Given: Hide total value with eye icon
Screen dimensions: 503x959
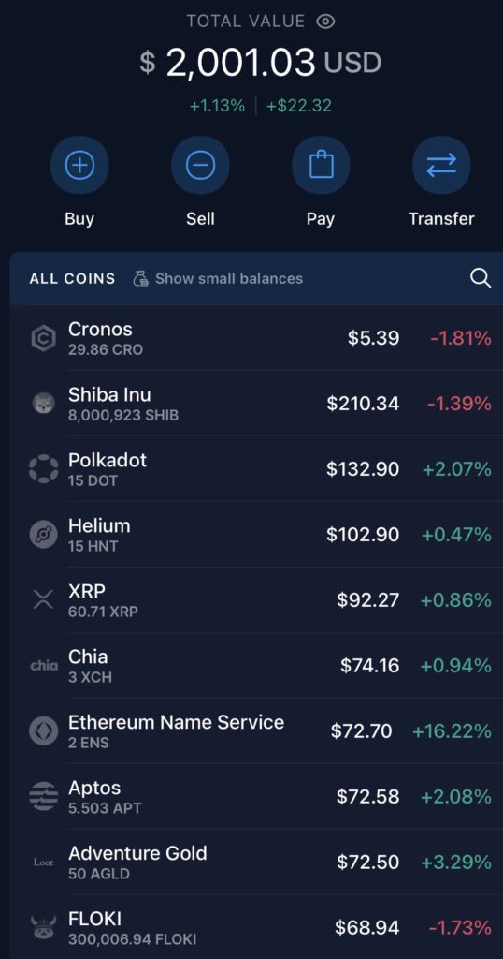Looking at the screenshot, I should tap(326, 22).
